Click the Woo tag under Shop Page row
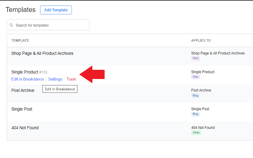Image resolution: width=253 pixels, height=158 pixels. click(195, 58)
